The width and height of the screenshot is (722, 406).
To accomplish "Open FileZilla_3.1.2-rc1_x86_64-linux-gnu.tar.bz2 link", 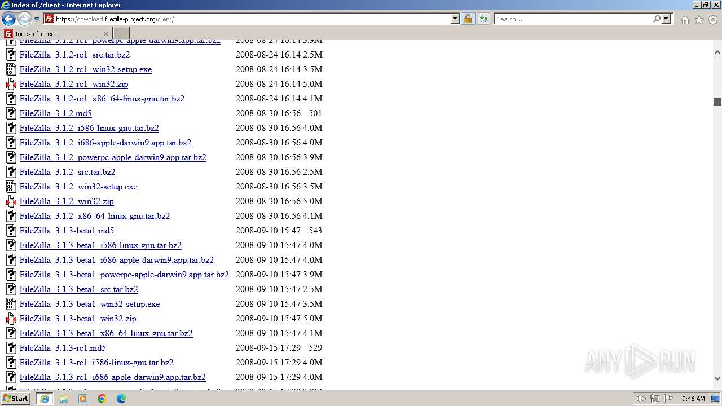I will tap(102, 99).
